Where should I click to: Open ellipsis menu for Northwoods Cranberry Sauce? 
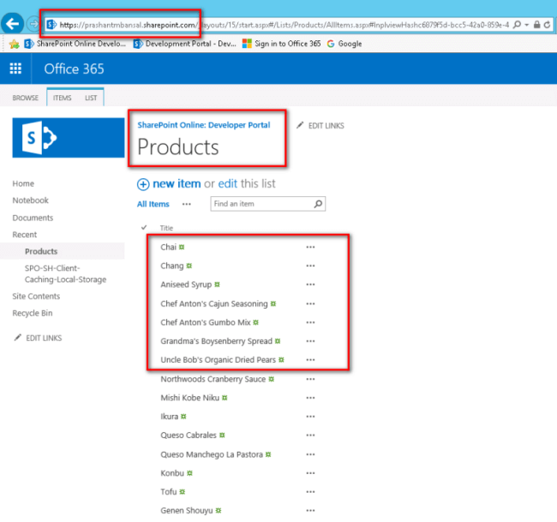point(310,379)
